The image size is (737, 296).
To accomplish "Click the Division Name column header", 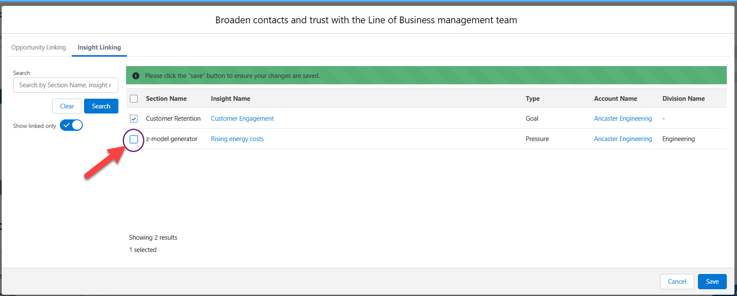I will 684,99.
